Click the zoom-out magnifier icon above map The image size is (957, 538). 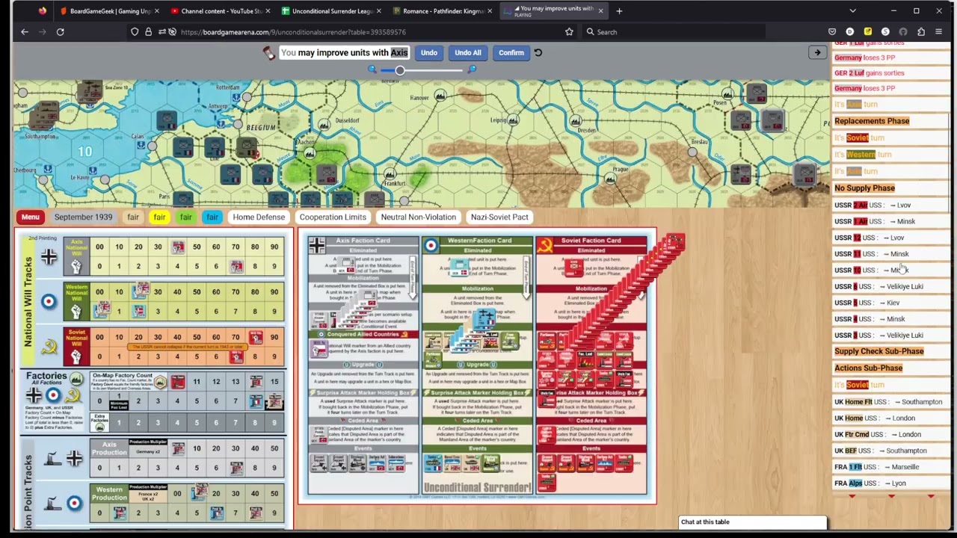click(372, 69)
